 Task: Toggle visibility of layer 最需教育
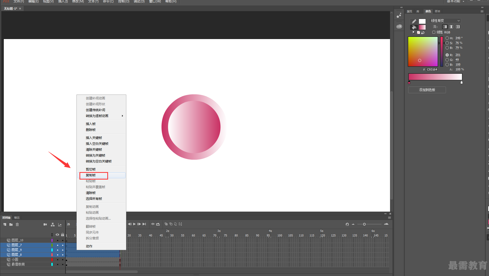58,265
